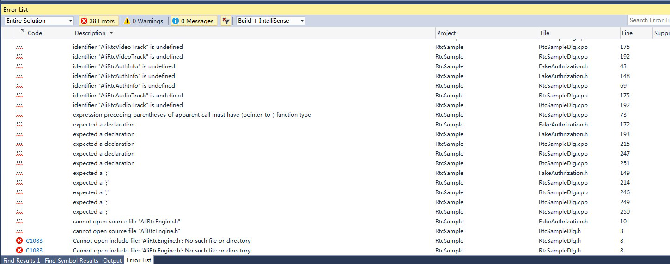
Task: Click IntelliSense icon for AliRtcAudioTrack line 175
Action: click(19, 95)
